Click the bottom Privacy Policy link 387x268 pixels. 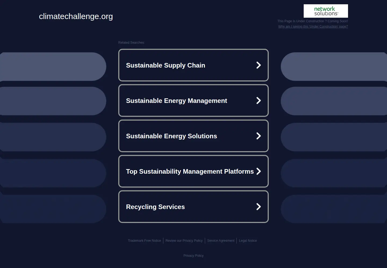(193, 256)
